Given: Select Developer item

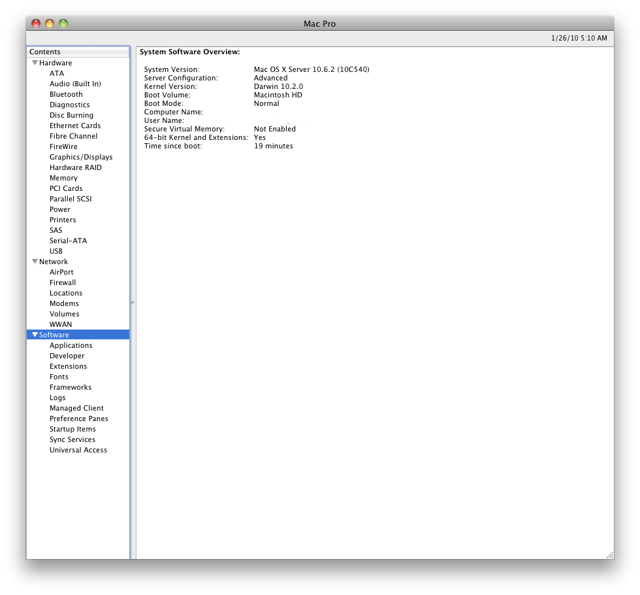Looking at the screenshot, I should [67, 356].
